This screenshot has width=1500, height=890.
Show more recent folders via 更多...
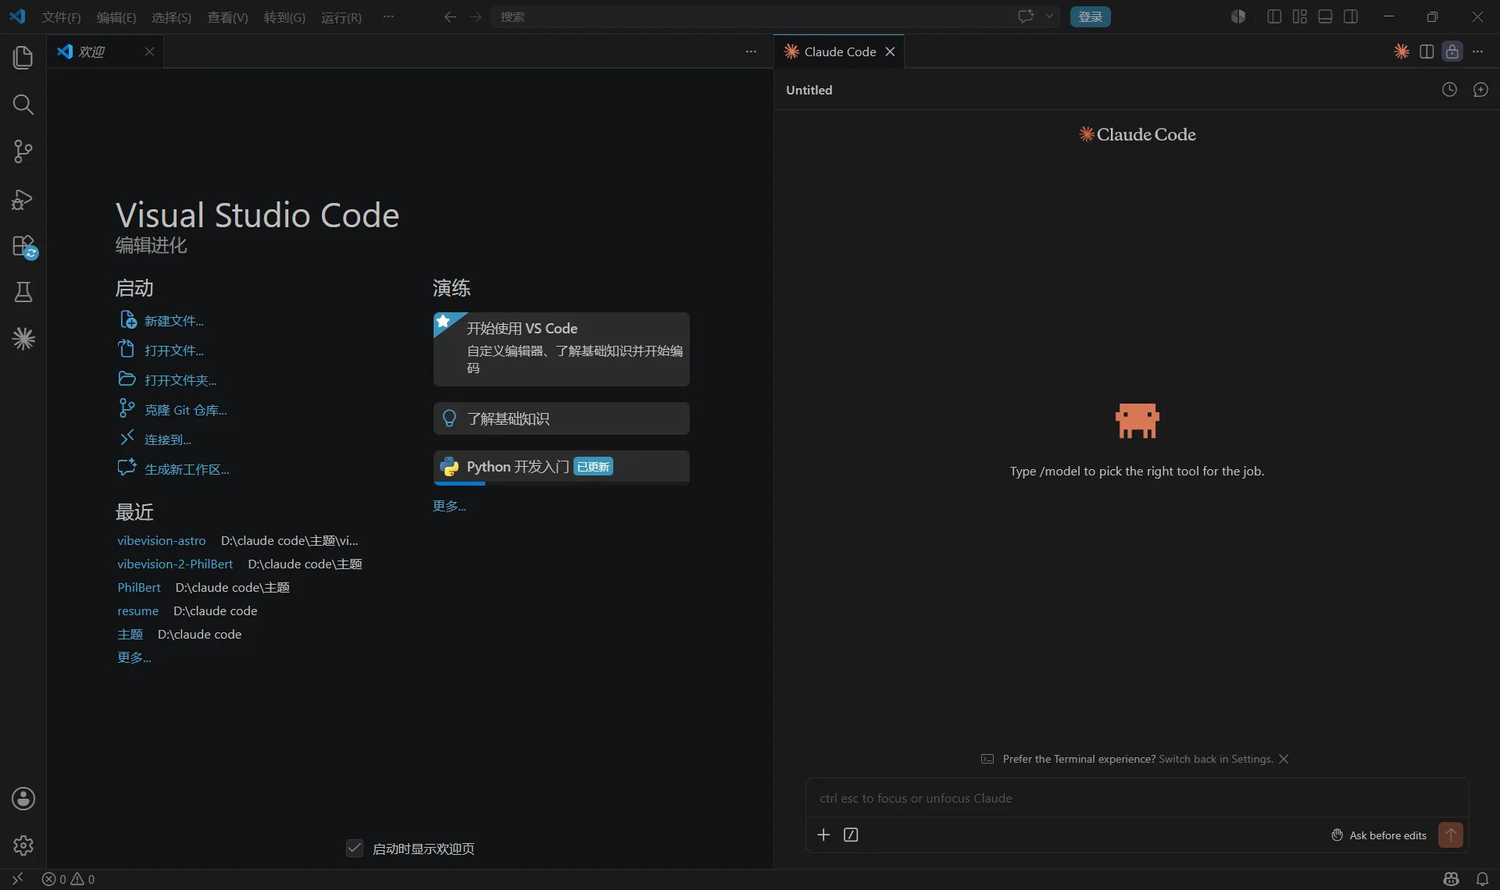pyautogui.click(x=134, y=657)
